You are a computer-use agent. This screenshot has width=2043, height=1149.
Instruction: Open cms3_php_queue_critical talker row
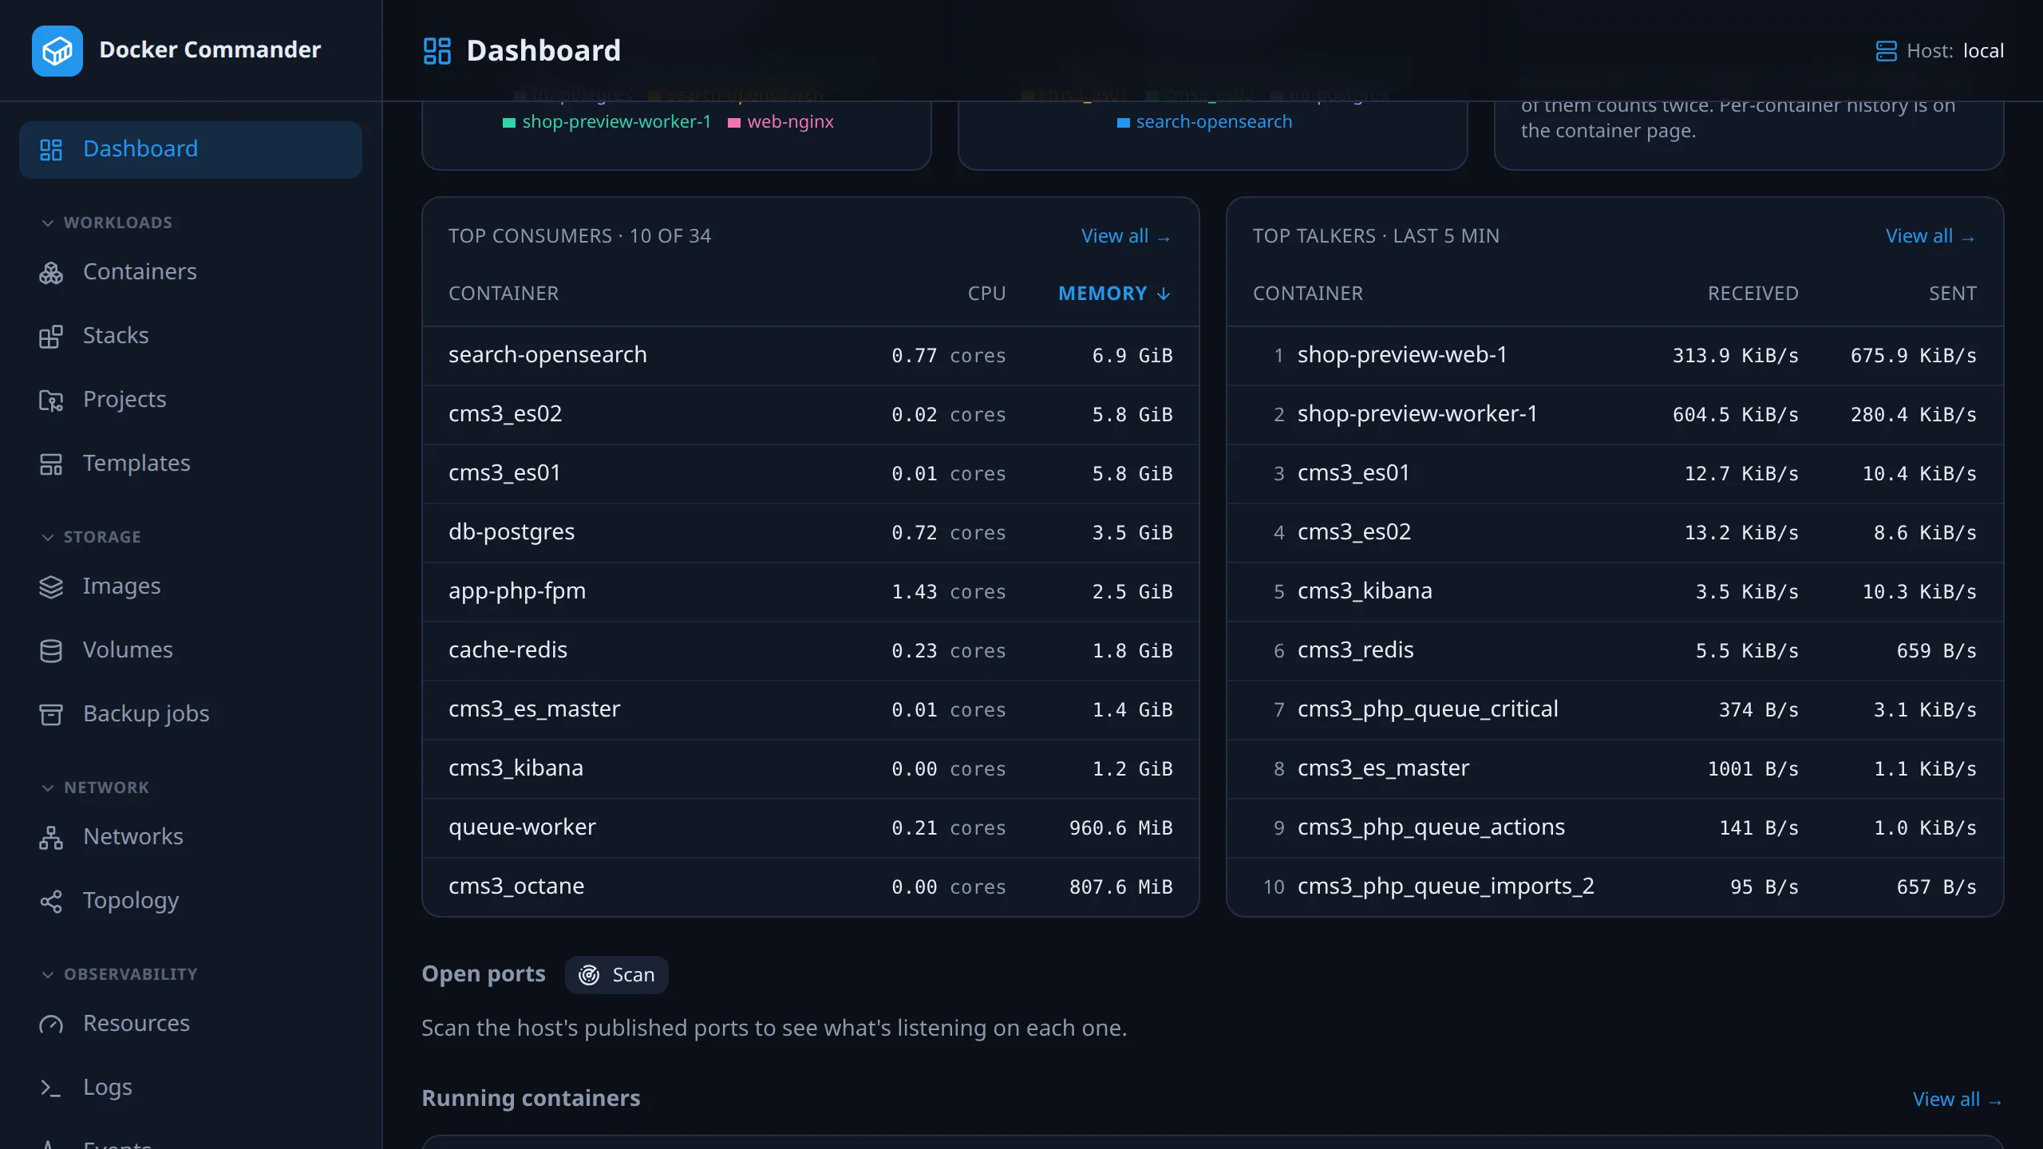point(1614,710)
